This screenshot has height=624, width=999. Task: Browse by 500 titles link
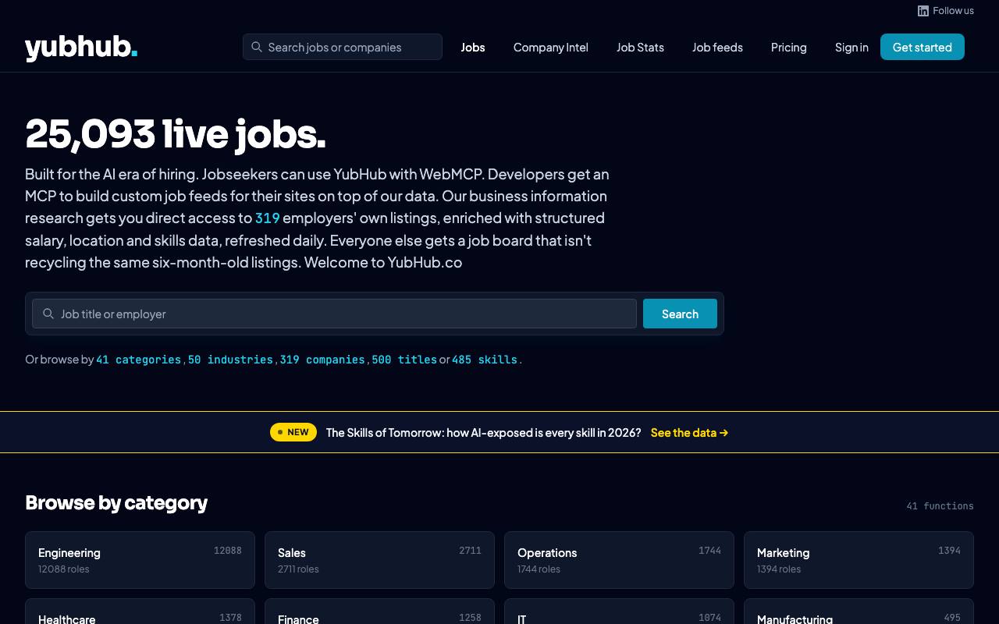point(404,360)
